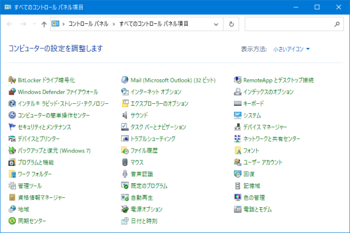Screen dimensions: 350x233
Task: Open the キーボード icon
Action: point(238,103)
